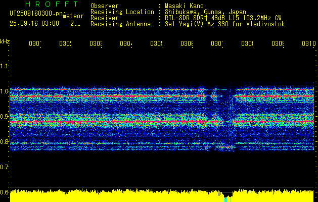Viewport: 318px width, 202px height.
Task: Select the UT2509160300 file name text
Action: (36, 13)
